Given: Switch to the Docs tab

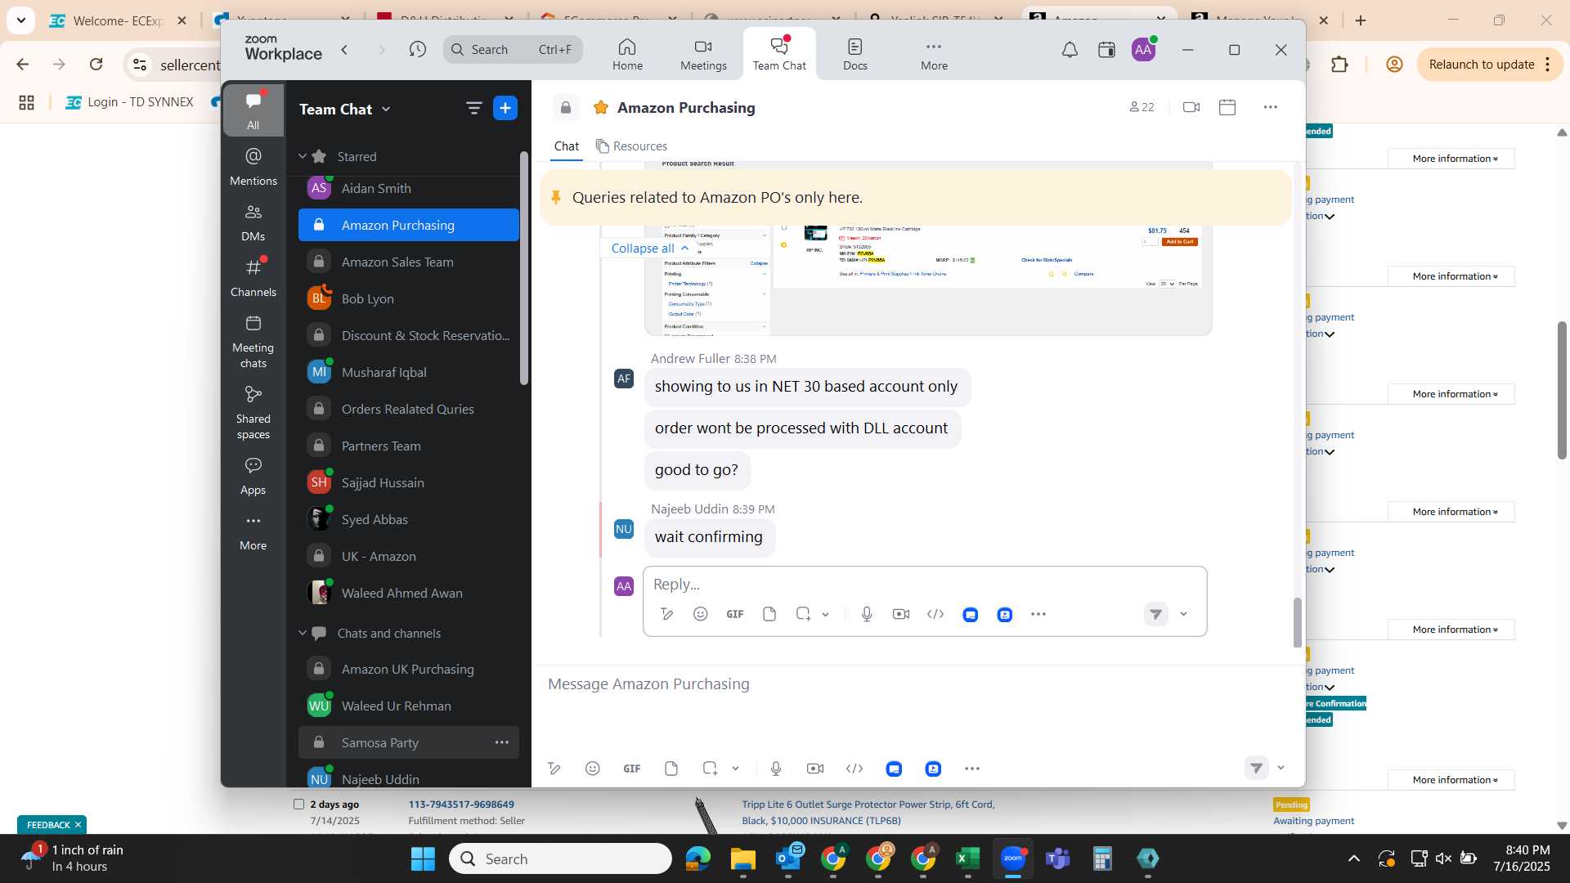Looking at the screenshot, I should [855, 54].
